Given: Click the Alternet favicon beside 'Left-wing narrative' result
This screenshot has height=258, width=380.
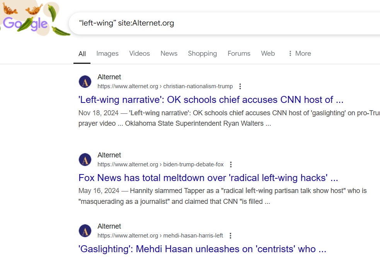Looking at the screenshot, I should coord(85,82).
